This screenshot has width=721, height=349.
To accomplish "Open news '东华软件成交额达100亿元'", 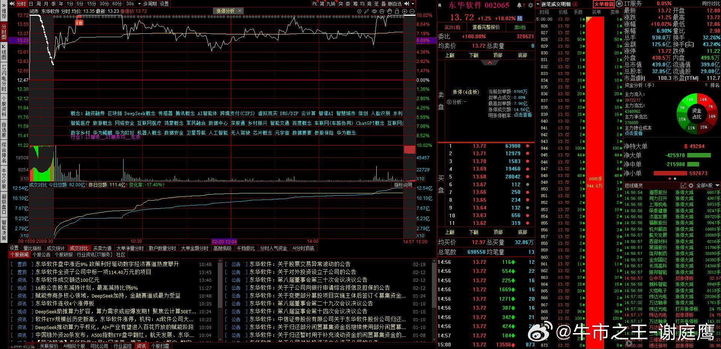I will click(x=68, y=280).
